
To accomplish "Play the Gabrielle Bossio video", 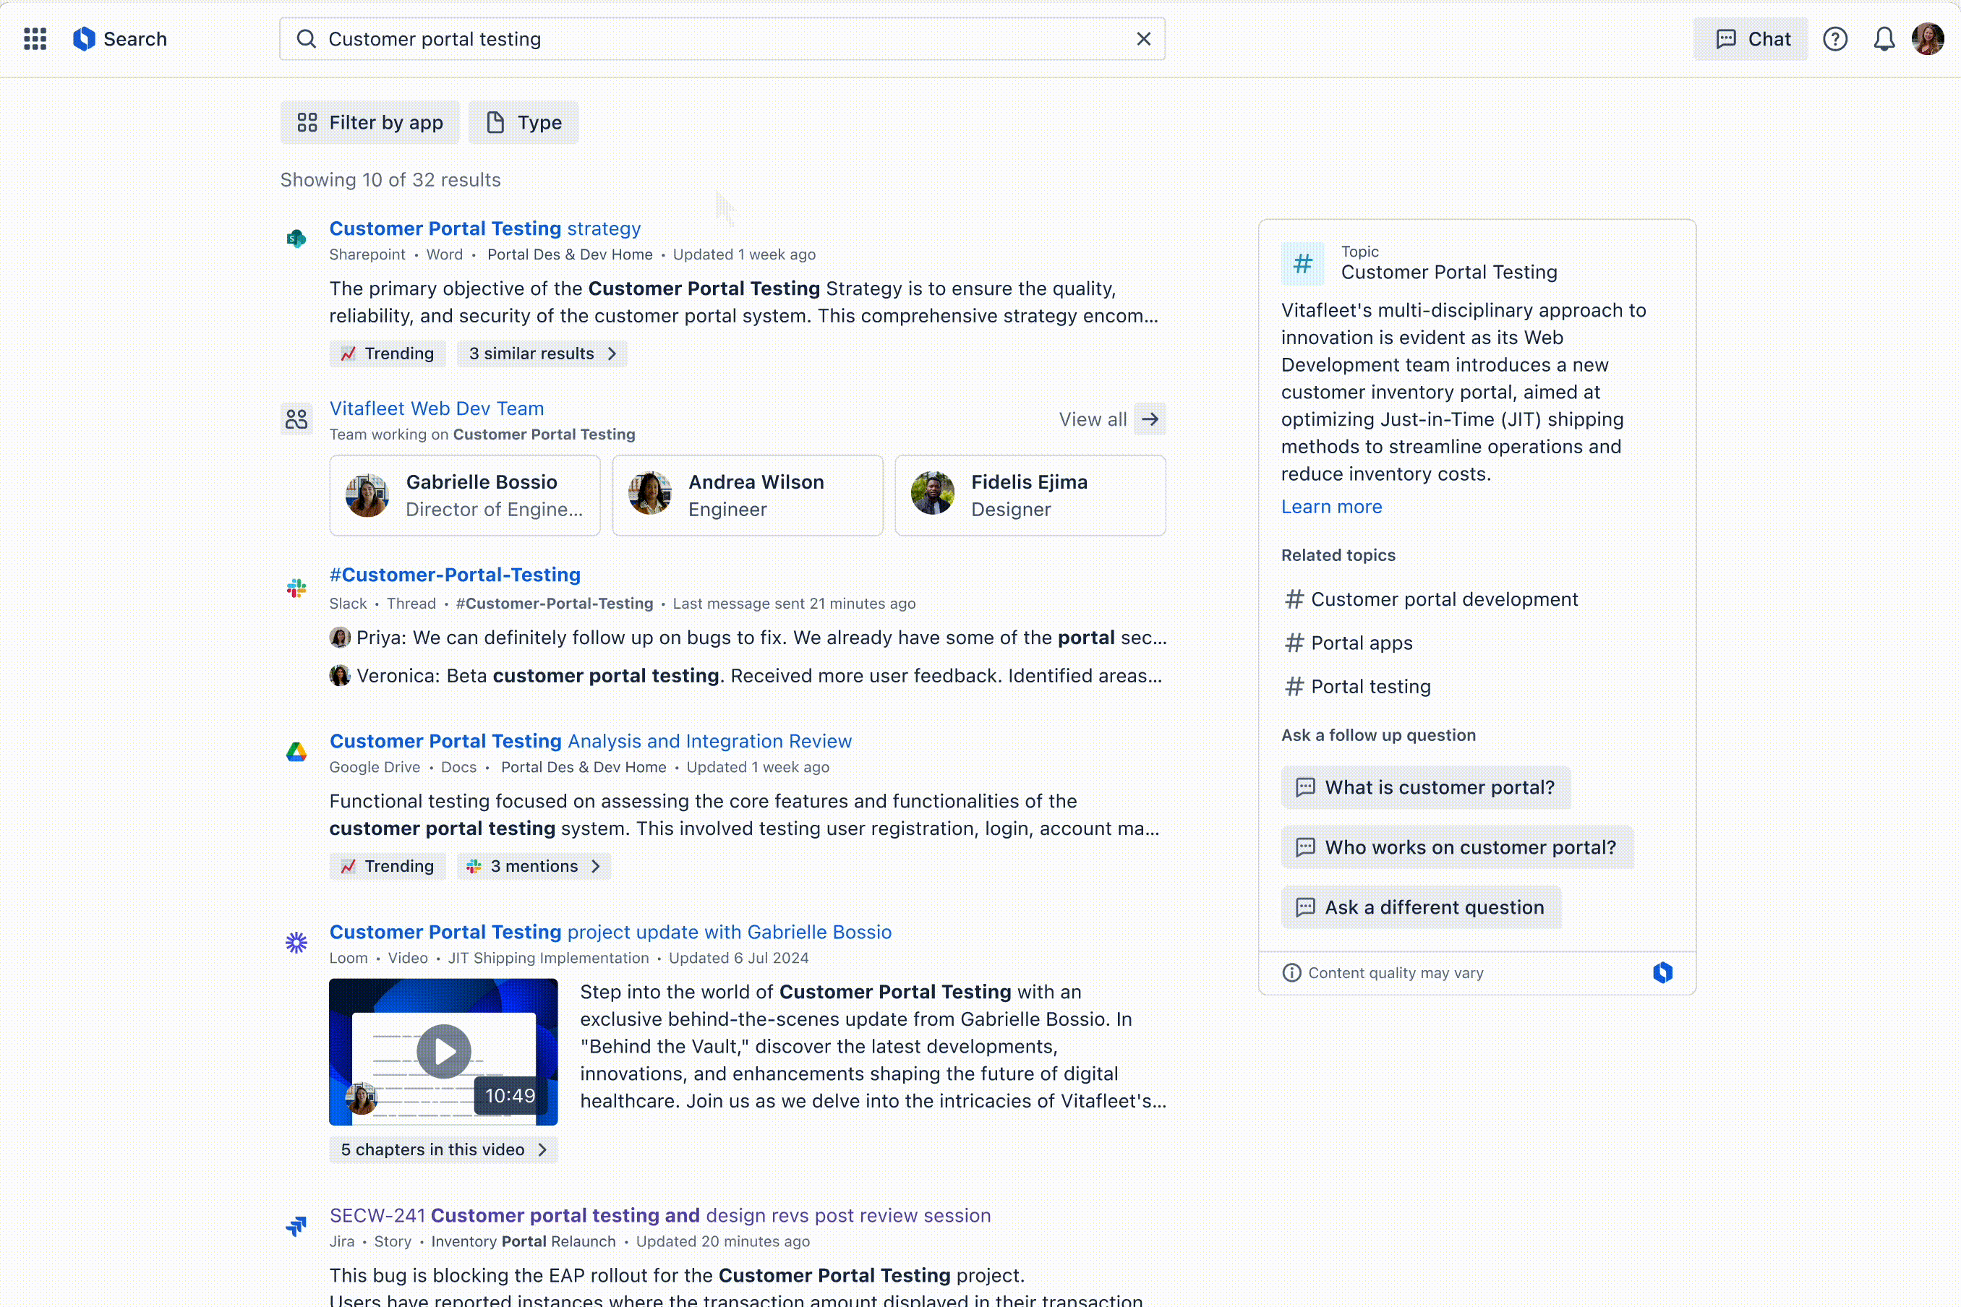I will pos(443,1050).
